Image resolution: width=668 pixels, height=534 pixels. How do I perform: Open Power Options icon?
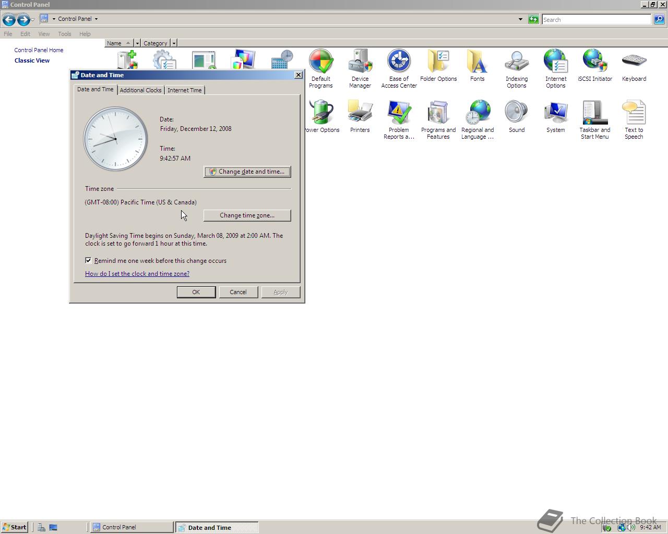click(321, 116)
